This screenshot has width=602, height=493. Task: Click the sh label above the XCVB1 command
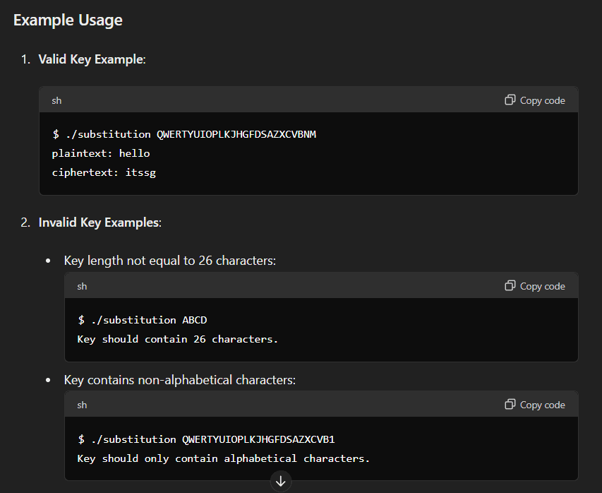point(82,405)
